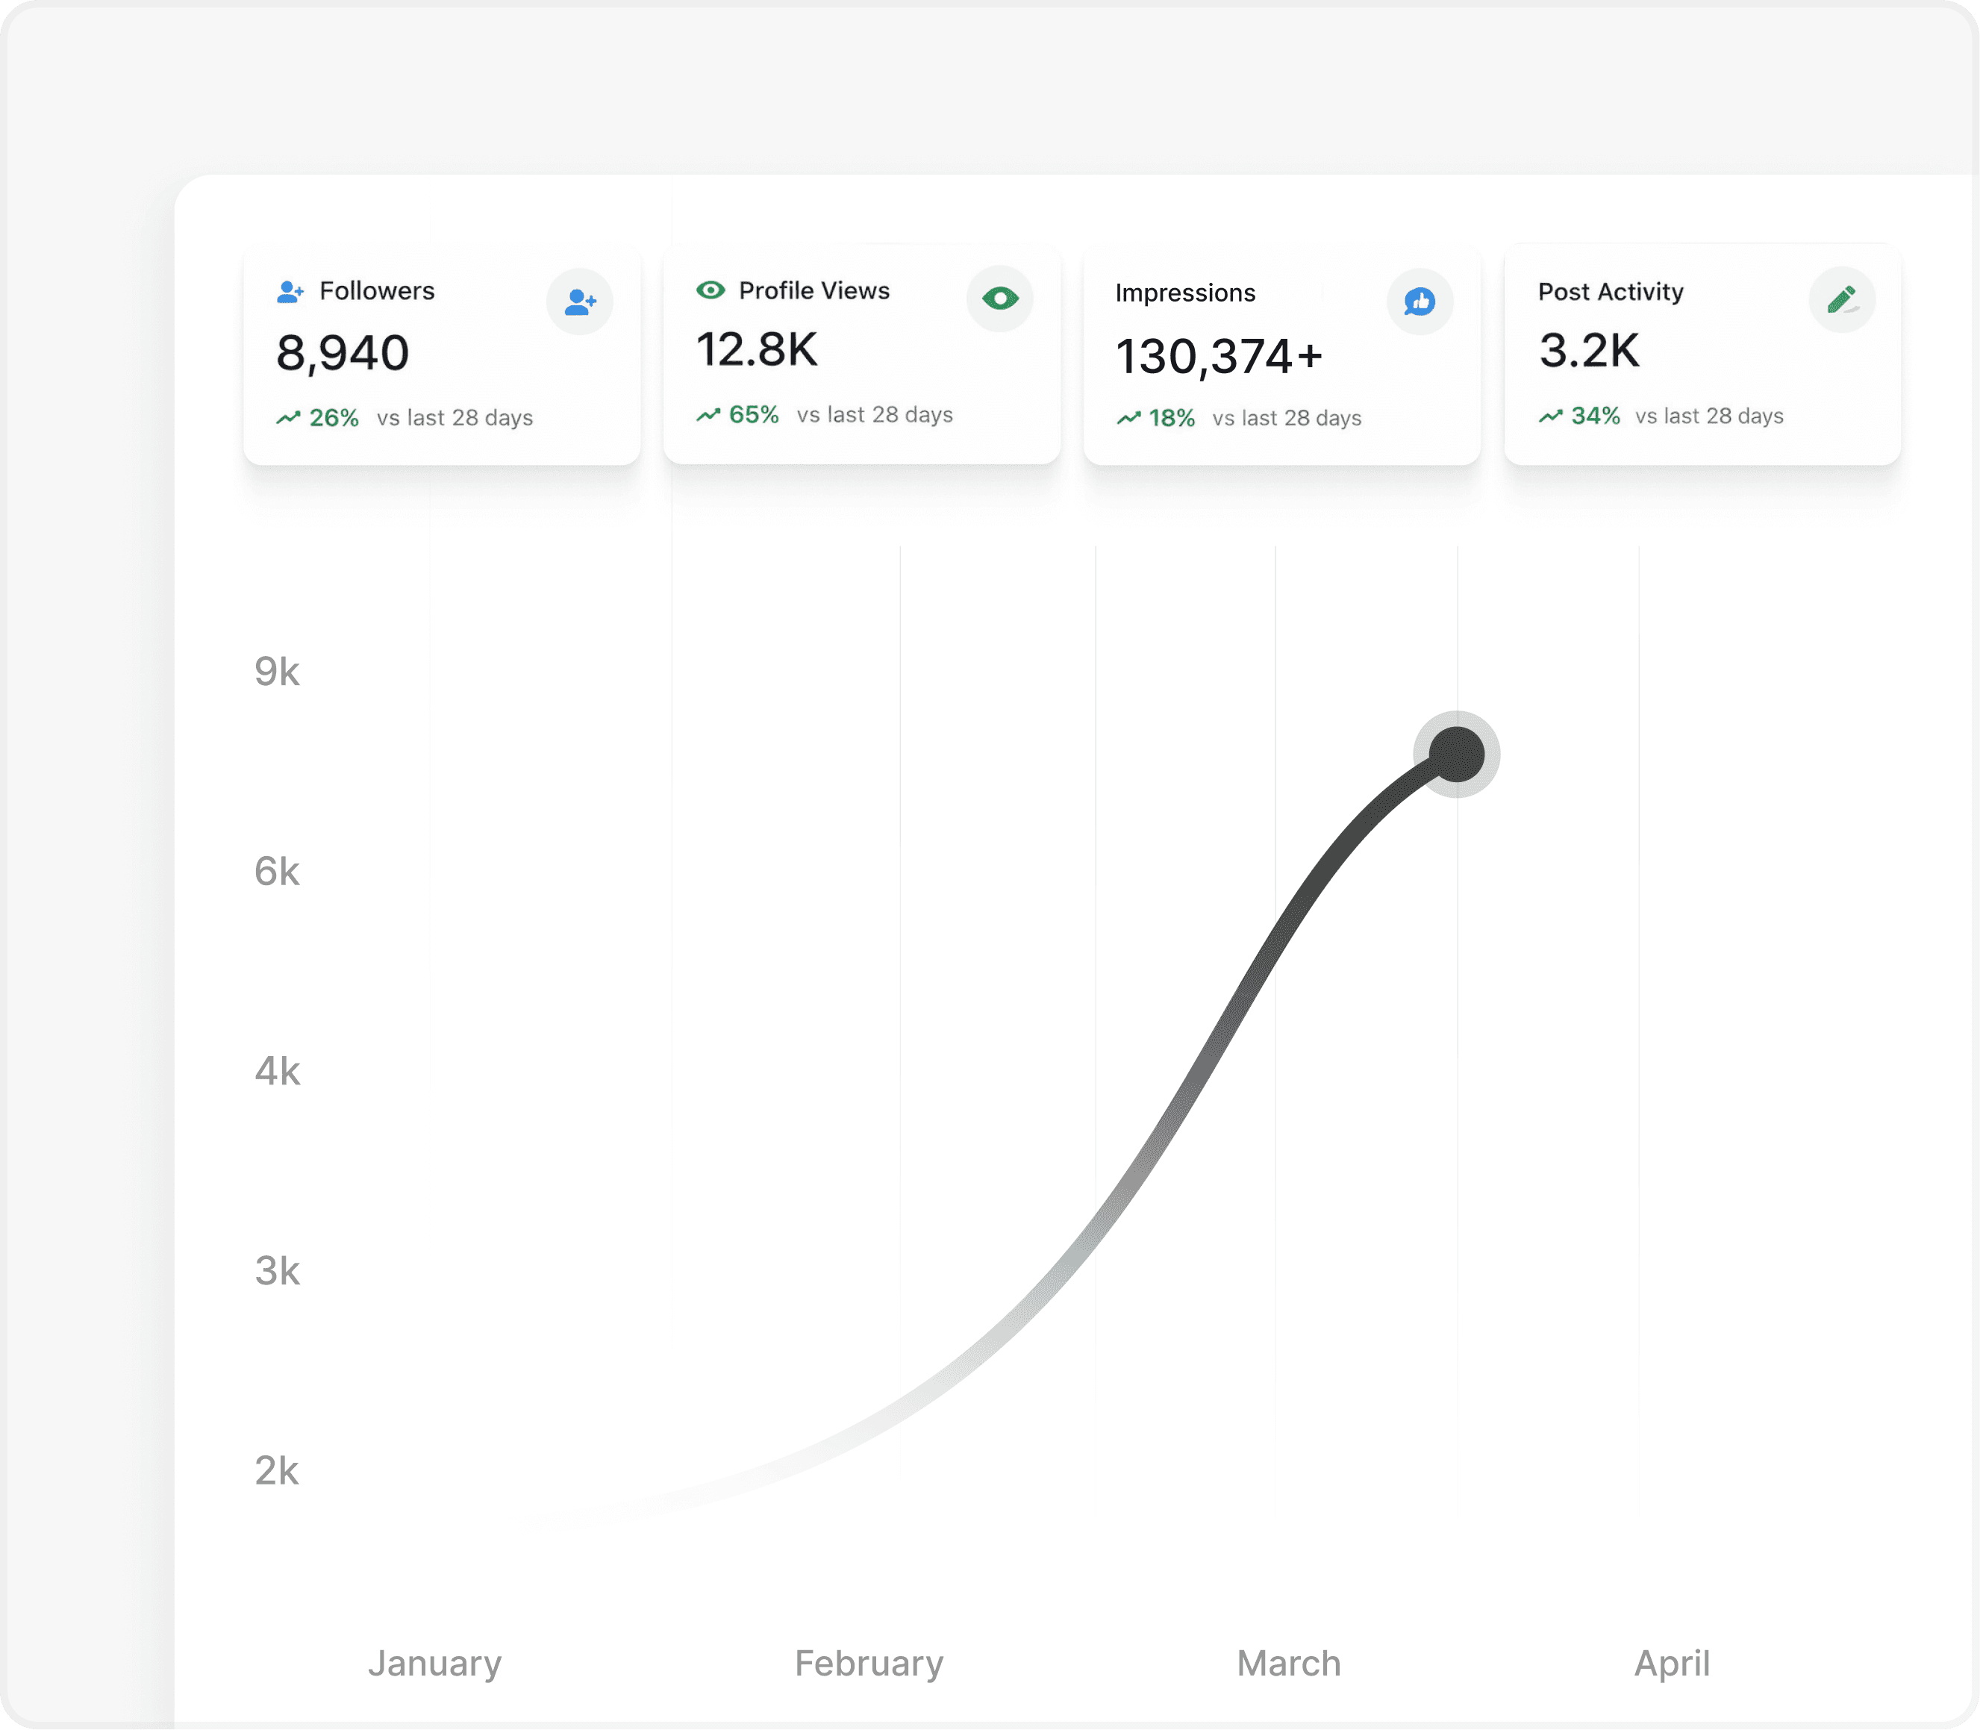
Task: Click the 65% upward trend arrow
Action: click(x=708, y=415)
